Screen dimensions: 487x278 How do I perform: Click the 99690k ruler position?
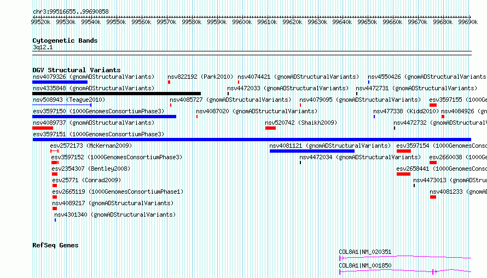coord(468,22)
